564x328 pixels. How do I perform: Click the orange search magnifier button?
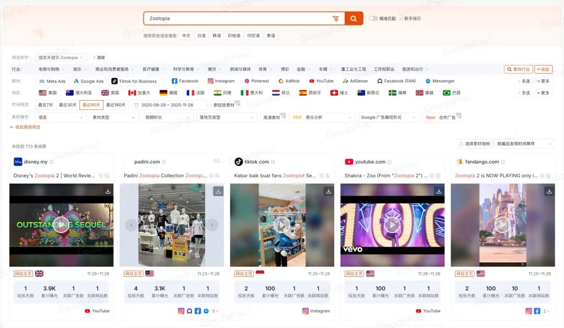353,18
